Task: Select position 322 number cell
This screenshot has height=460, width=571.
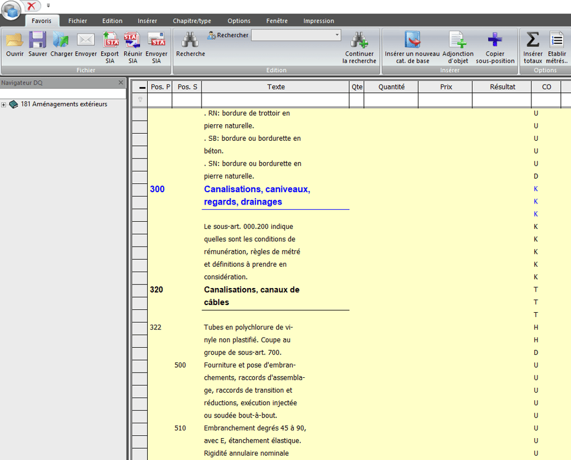Action: [x=155, y=327]
